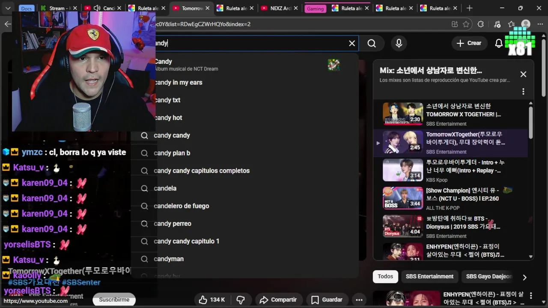Open browser profile avatar
The height and width of the screenshot is (308, 548).
point(526,24)
